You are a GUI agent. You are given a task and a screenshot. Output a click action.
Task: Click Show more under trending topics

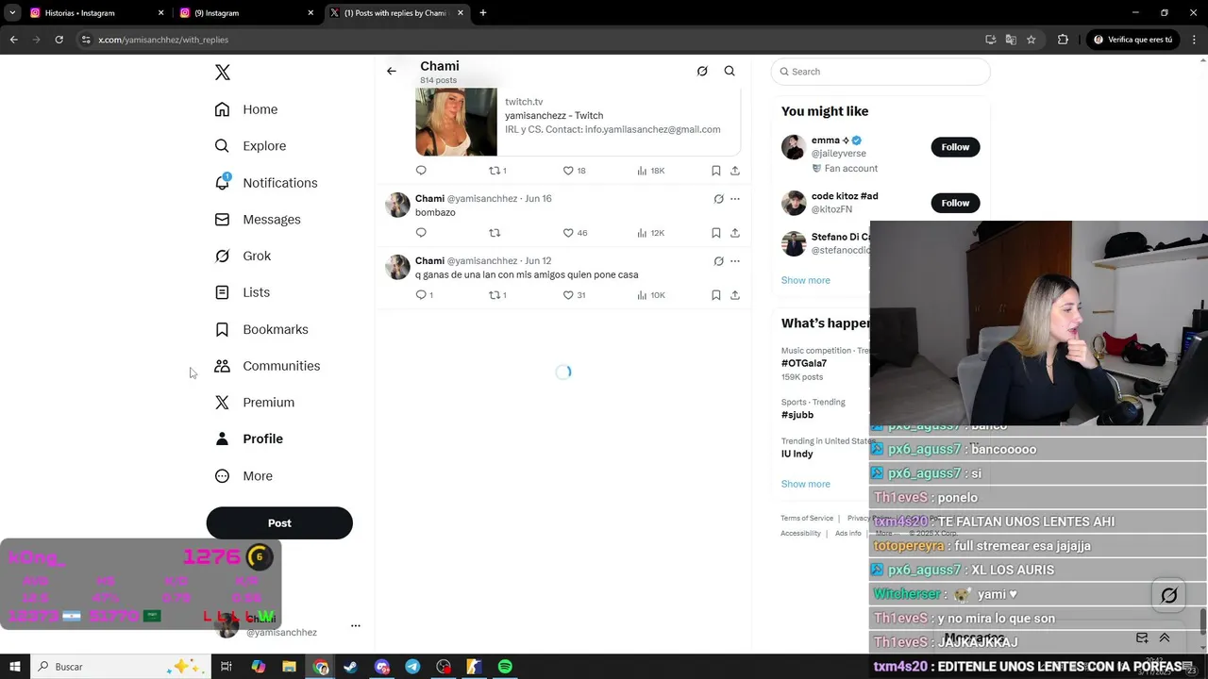pyautogui.click(x=806, y=484)
